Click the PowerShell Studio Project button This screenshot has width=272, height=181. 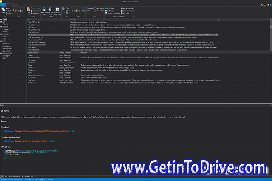click(57, 11)
